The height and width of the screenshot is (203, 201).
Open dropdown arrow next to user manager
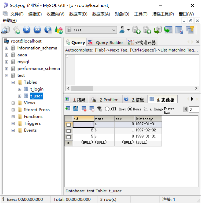click(x=129, y=30)
